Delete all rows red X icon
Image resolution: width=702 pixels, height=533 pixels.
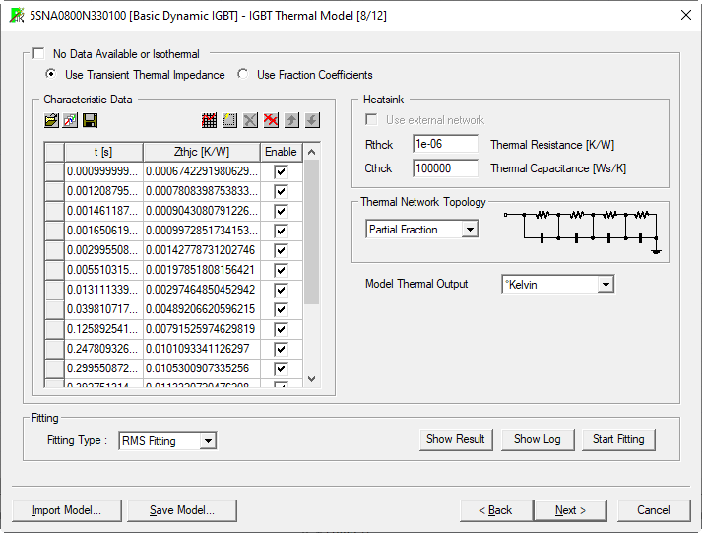coord(271,120)
